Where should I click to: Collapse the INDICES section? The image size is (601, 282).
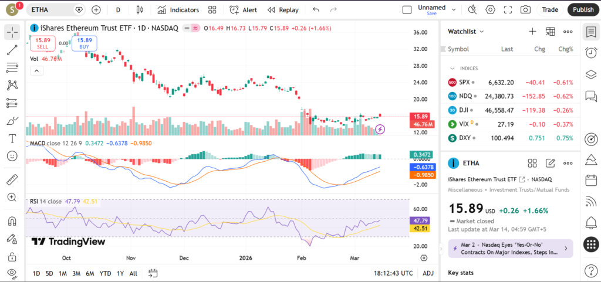click(x=452, y=68)
